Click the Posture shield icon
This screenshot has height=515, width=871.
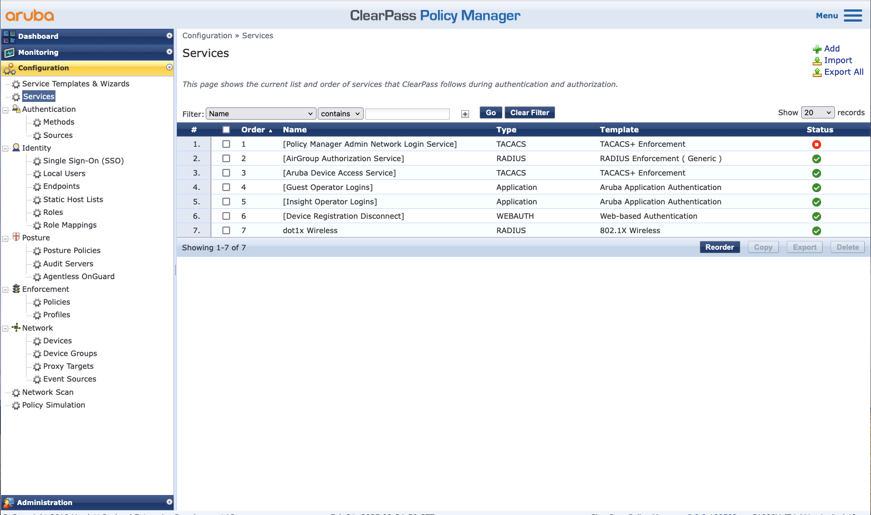click(x=16, y=237)
